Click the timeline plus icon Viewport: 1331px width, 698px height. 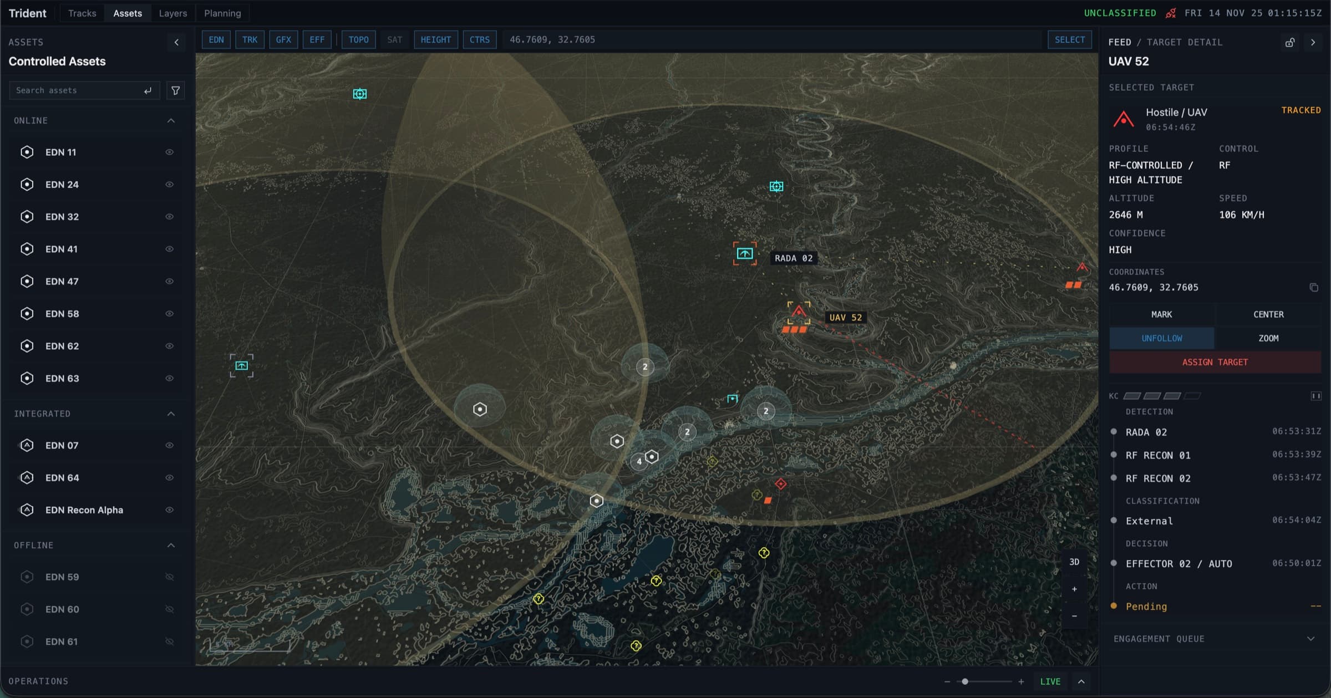[x=1021, y=681]
